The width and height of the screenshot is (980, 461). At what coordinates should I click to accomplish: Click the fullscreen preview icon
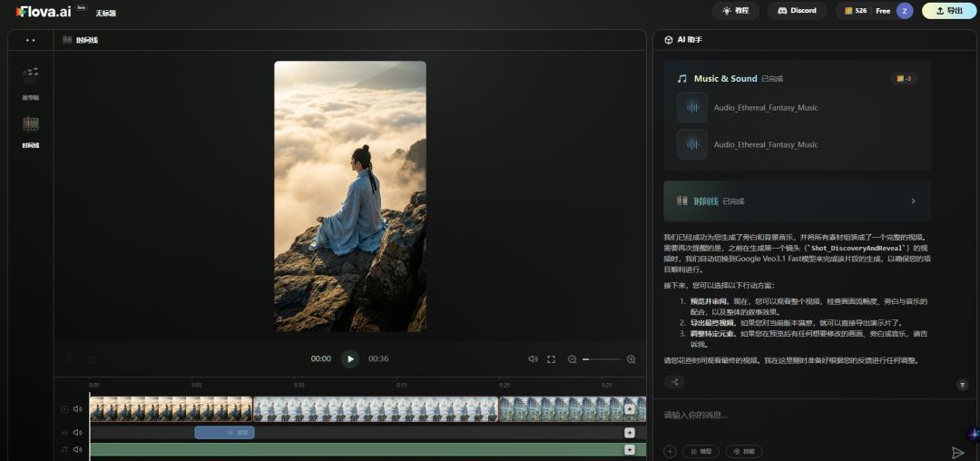coord(551,359)
